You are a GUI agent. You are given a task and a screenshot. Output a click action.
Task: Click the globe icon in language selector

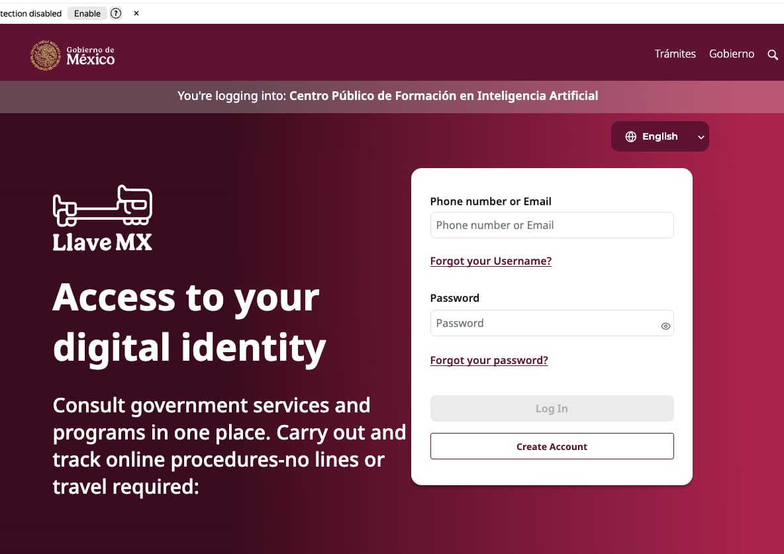(x=630, y=136)
